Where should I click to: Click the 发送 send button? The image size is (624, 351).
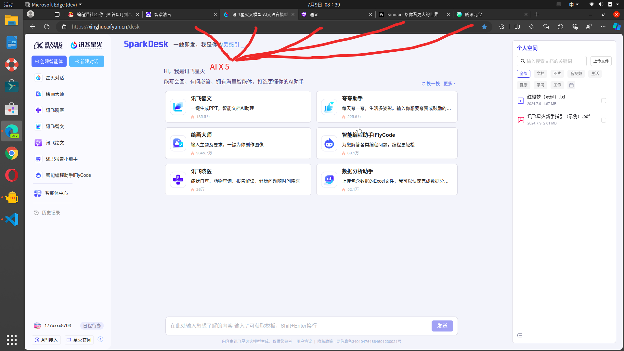coord(442,326)
